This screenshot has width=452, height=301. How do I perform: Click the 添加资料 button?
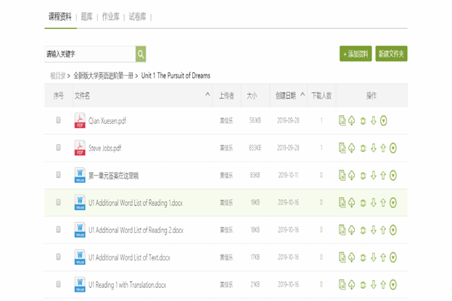click(356, 54)
